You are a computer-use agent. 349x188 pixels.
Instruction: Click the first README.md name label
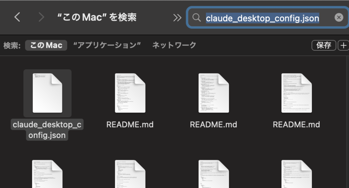(x=130, y=124)
